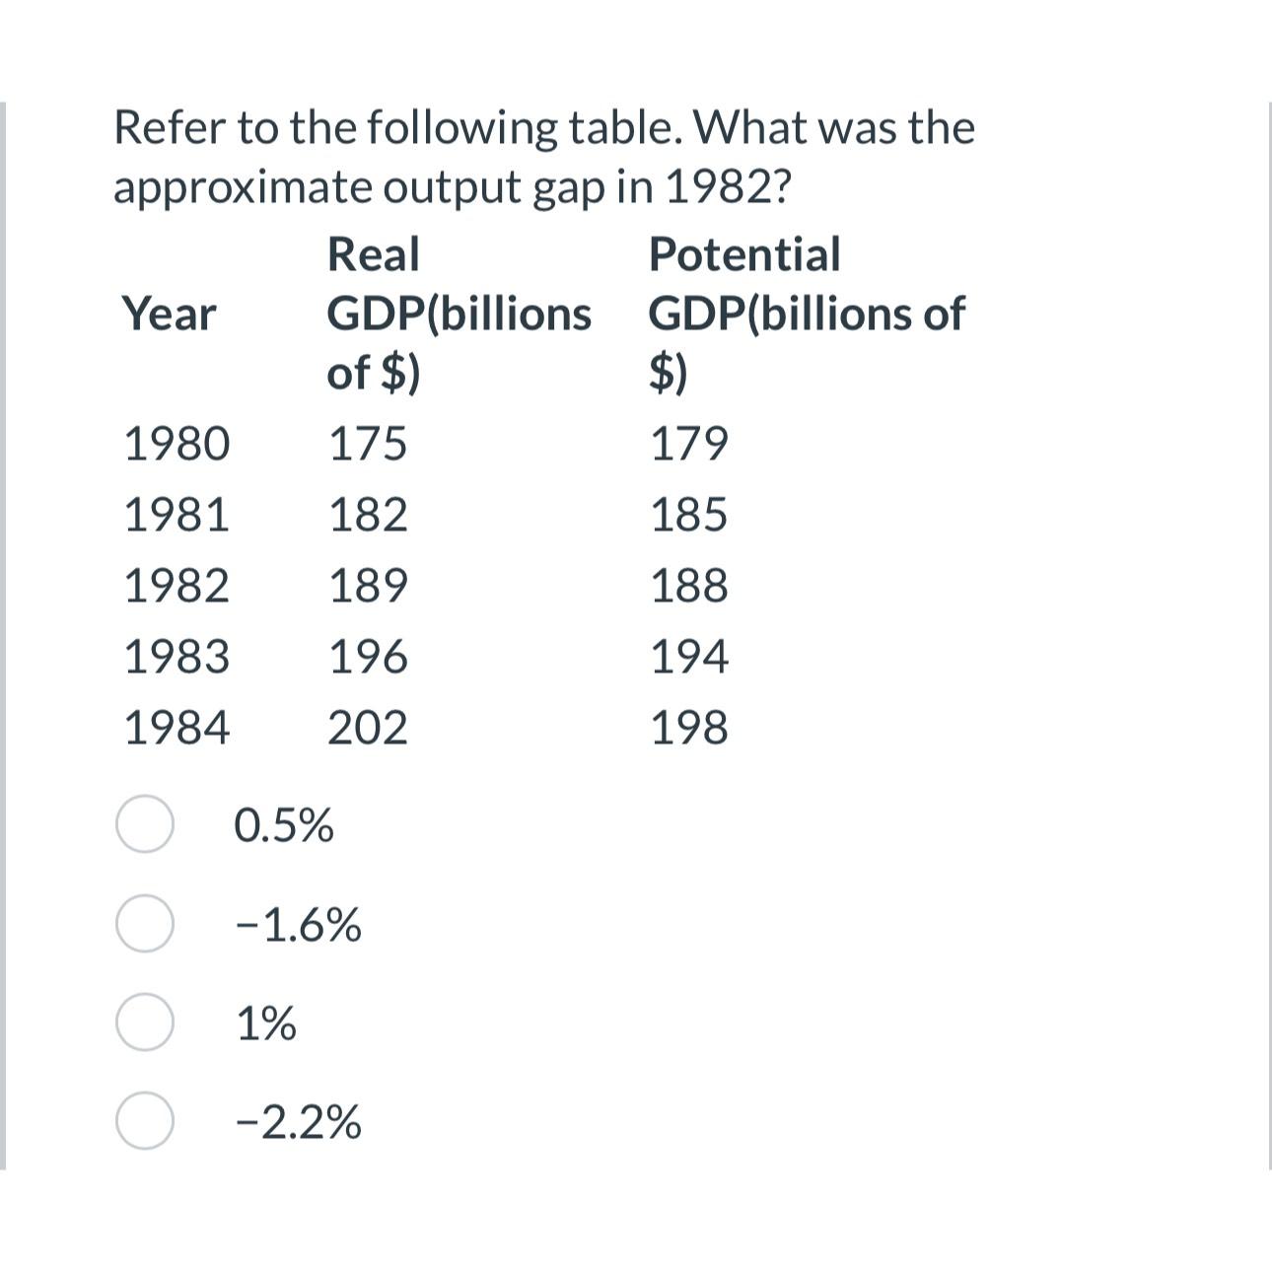Image resolution: width=1272 pixels, height=1272 pixels.
Task: Click the Real GDP column header
Action: (459, 314)
